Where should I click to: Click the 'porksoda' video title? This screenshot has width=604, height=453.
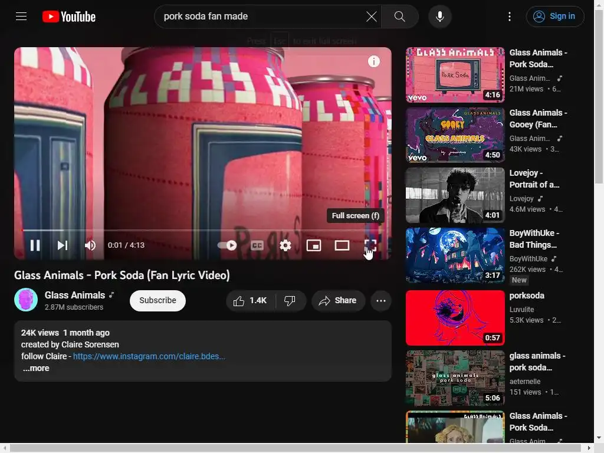(x=527, y=296)
